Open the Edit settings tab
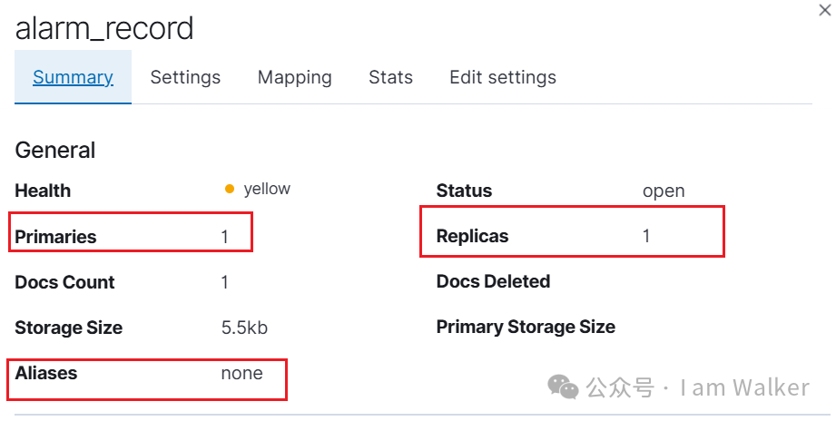This screenshot has width=836, height=421. (x=503, y=77)
